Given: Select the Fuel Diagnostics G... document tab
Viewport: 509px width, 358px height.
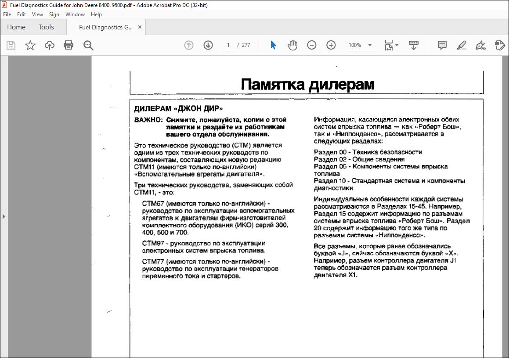Looking at the screenshot, I should click(x=106, y=27).
